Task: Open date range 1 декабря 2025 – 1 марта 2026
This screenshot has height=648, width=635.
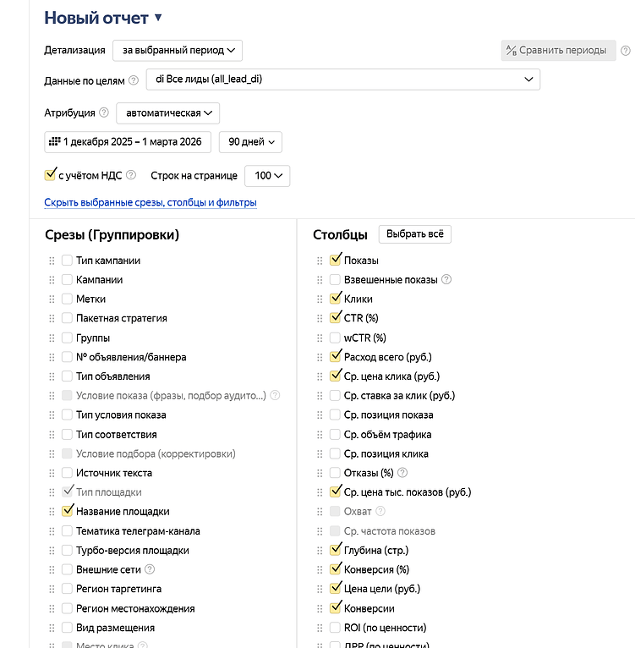Action: click(128, 142)
